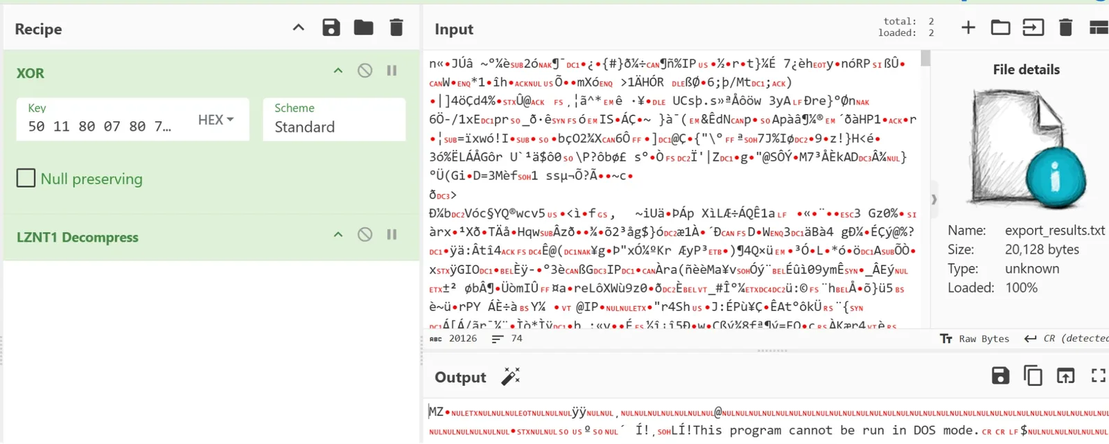This screenshot has height=444, width=1109.
Task: Click the input scrollbar
Action: 925,59
